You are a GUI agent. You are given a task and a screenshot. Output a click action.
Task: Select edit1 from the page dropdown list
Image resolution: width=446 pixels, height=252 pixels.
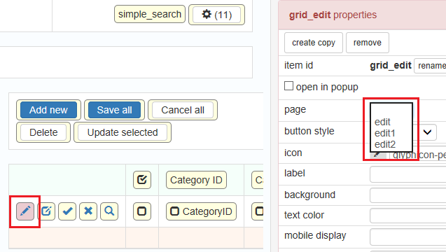[x=385, y=133]
